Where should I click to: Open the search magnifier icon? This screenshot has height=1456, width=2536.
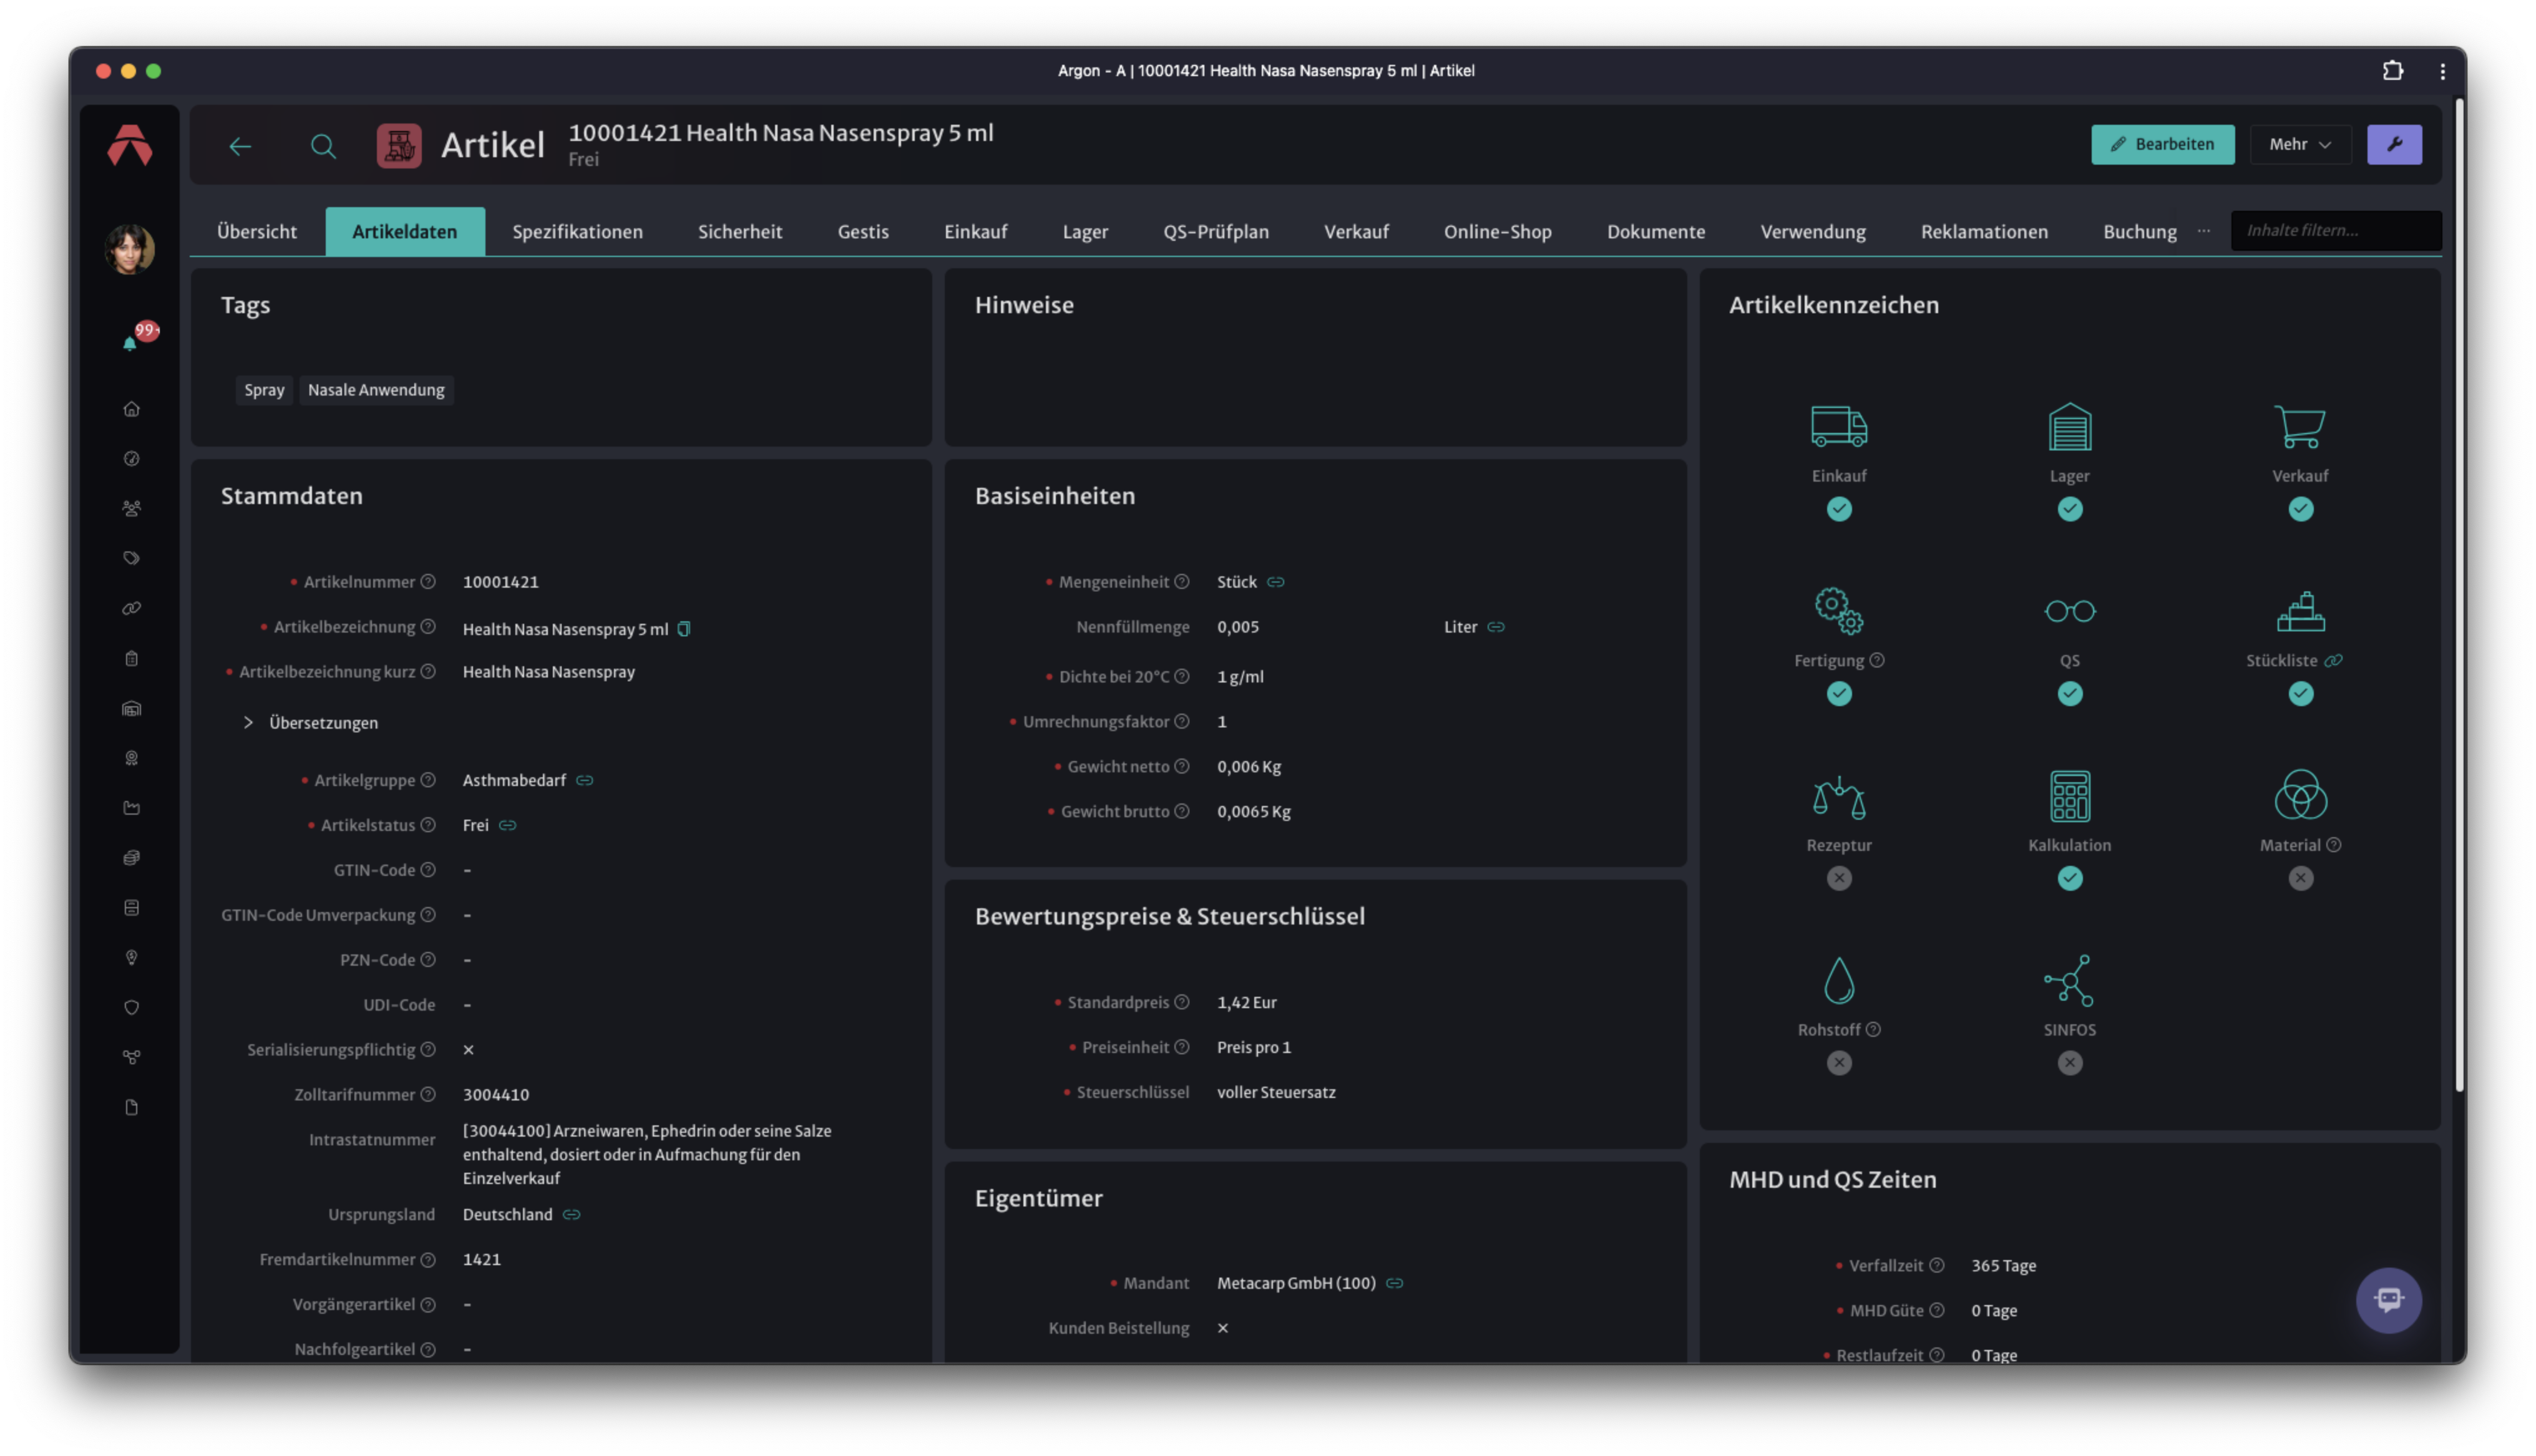[323, 146]
